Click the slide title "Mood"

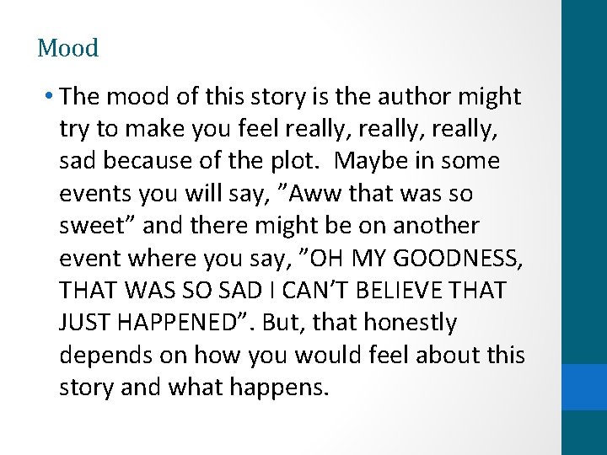(67, 48)
